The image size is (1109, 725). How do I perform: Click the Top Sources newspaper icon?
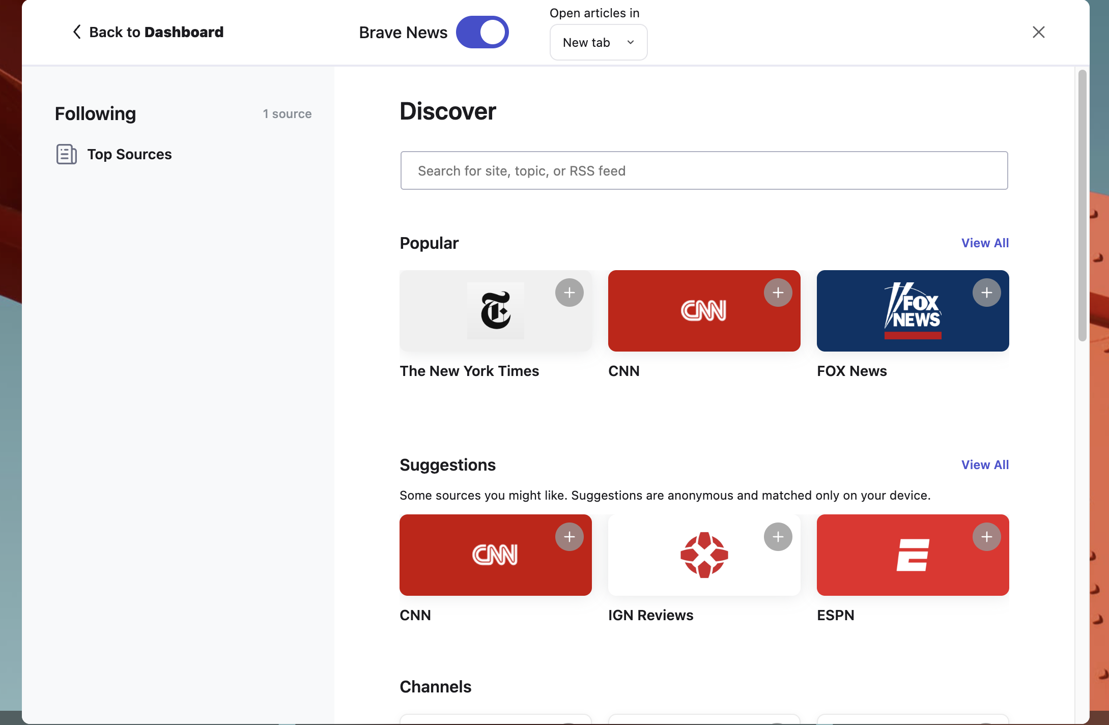pyautogui.click(x=66, y=154)
